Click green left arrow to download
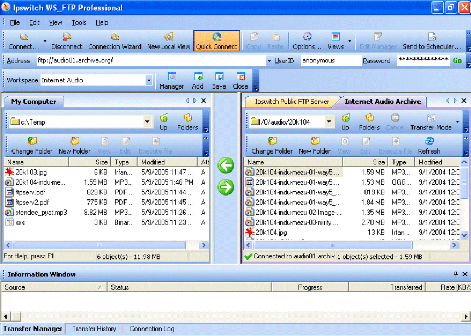Viewport: 471px width, 336px height. tap(226, 165)
